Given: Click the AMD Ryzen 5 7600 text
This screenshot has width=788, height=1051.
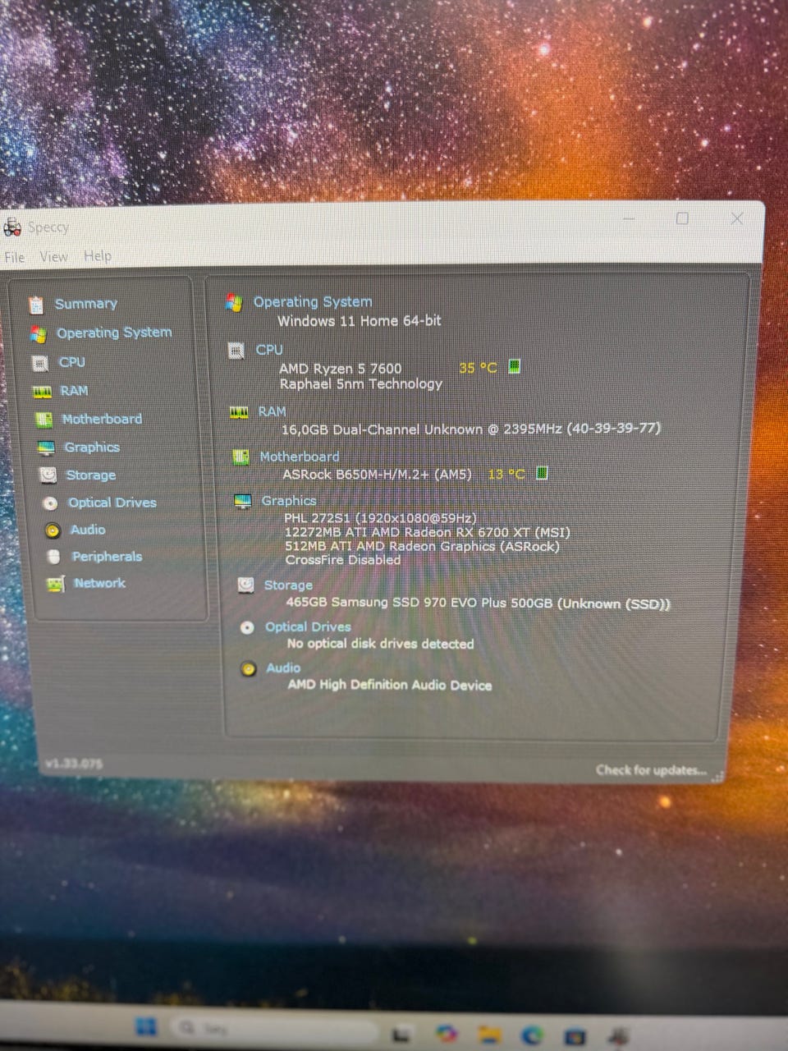Looking at the screenshot, I should click(341, 369).
